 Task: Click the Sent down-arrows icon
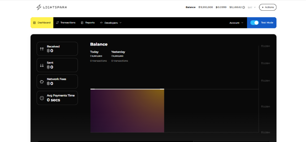pos(42,65)
